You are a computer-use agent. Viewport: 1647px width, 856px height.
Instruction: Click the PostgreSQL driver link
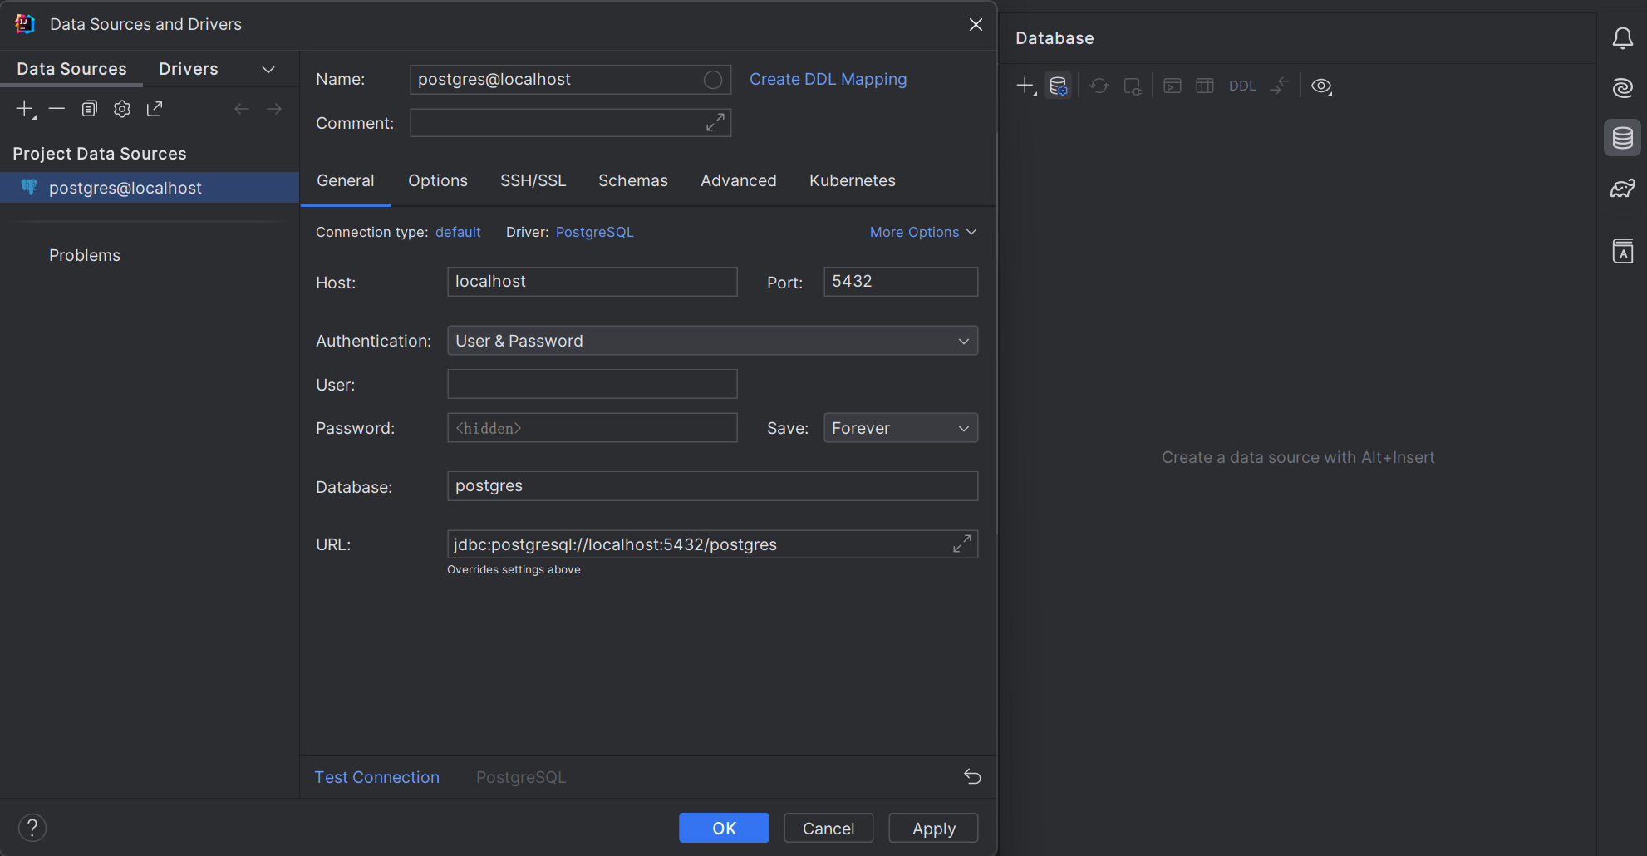[x=595, y=232]
